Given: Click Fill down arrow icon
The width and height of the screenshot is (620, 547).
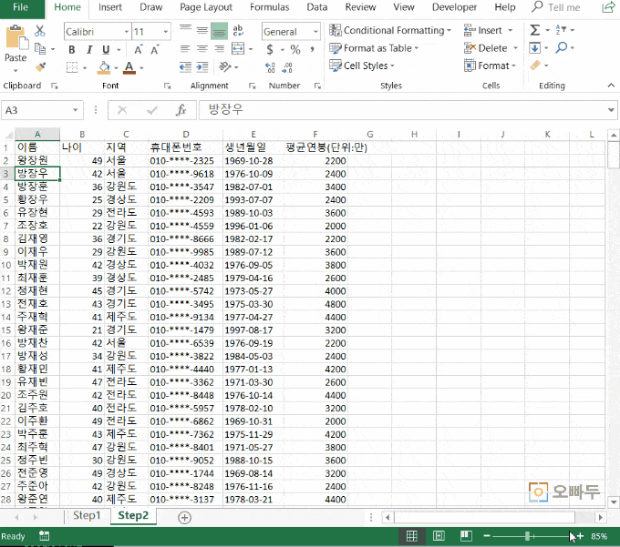Looking at the screenshot, I should pos(534,48).
